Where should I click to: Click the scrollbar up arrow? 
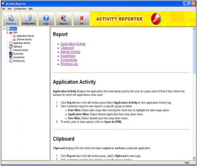pos(194,29)
